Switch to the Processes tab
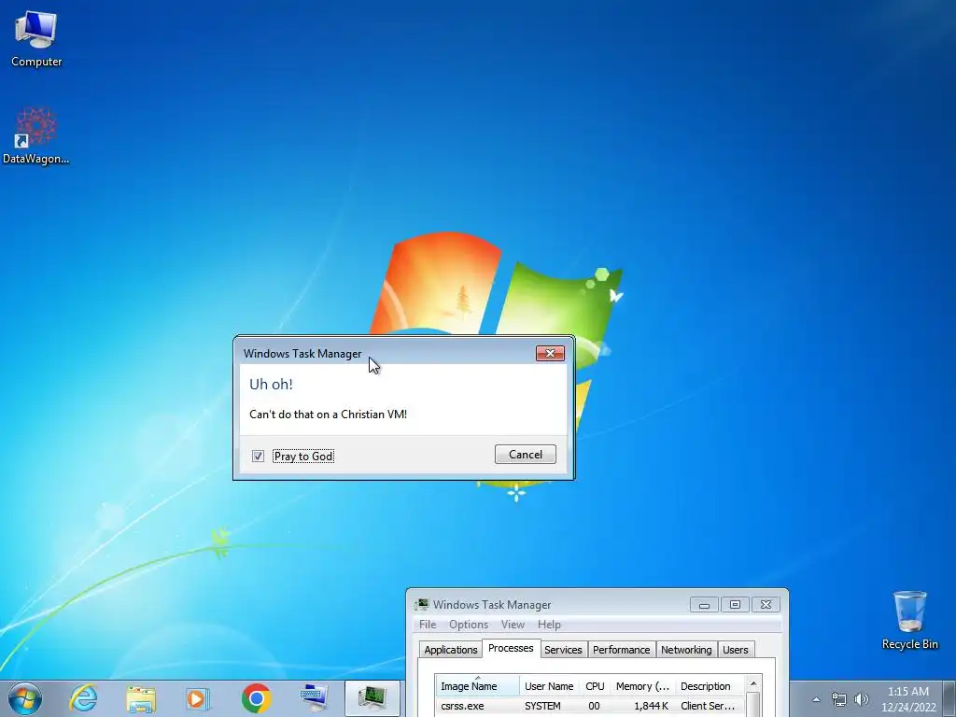The width and height of the screenshot is (956, 717). click(x=511, y=648)
